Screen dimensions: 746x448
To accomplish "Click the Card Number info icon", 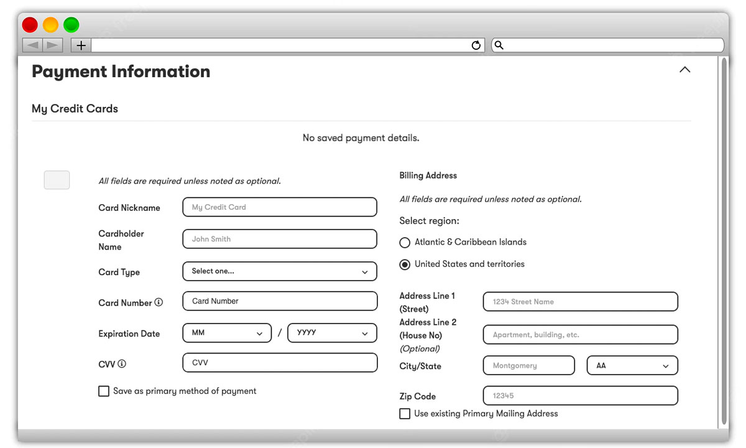I will (x=159, y=302).
